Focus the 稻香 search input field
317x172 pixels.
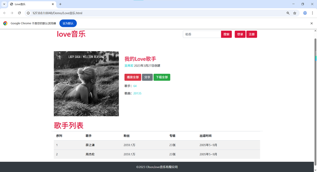tap(202, 34)
